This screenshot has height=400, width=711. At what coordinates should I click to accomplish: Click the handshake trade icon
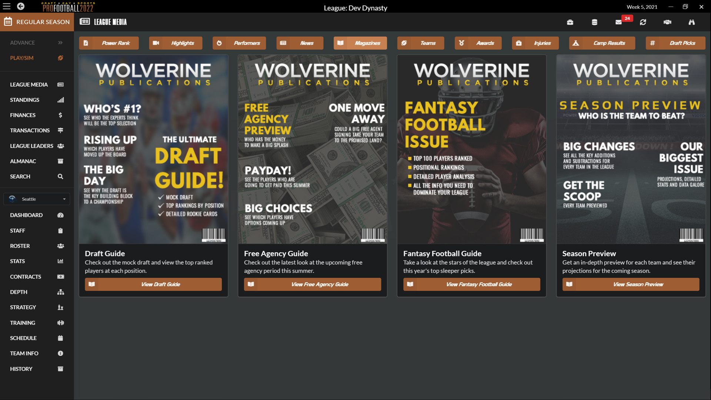(667, 22)
